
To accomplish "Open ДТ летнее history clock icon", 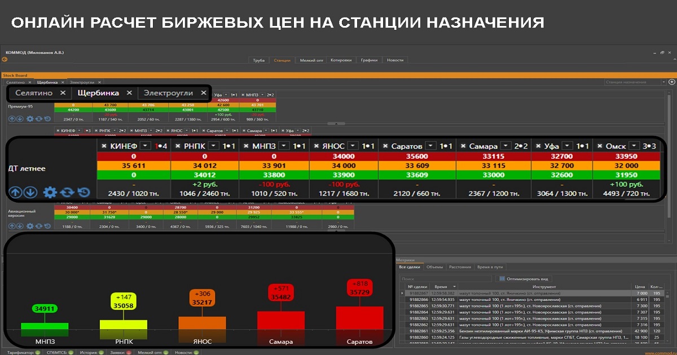I will pos(83,192).
